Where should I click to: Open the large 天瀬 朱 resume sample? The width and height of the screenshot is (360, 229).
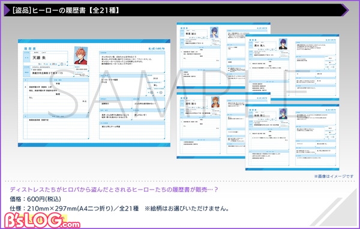coord(94,93)
